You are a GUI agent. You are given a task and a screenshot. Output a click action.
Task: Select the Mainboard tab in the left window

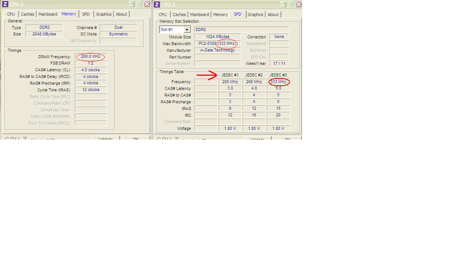click(x=48, y=14)
